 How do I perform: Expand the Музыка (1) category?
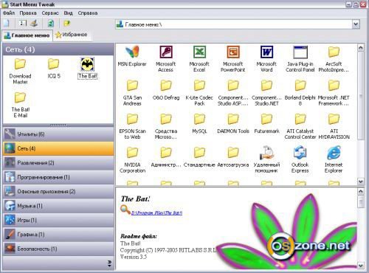point(58,206)
